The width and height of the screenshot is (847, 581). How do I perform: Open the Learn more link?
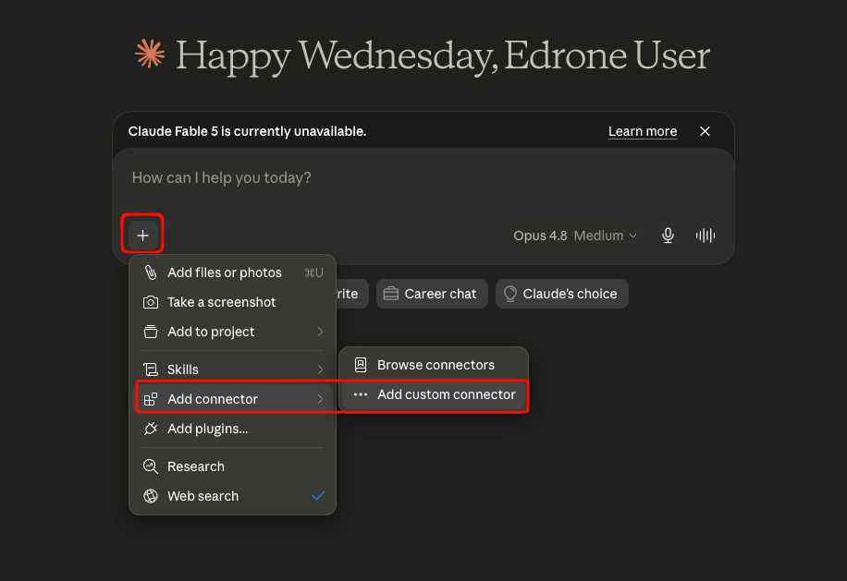pos(643,131)
